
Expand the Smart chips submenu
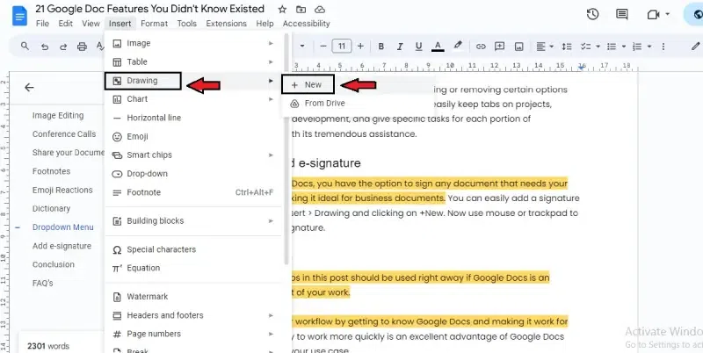(193, 155)
